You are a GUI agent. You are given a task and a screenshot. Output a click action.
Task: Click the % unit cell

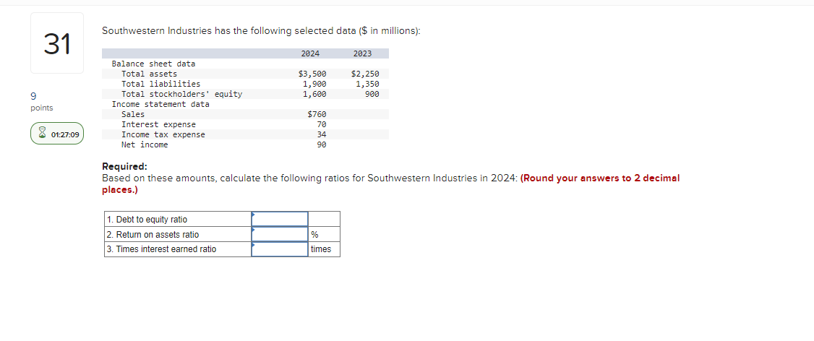324,234
